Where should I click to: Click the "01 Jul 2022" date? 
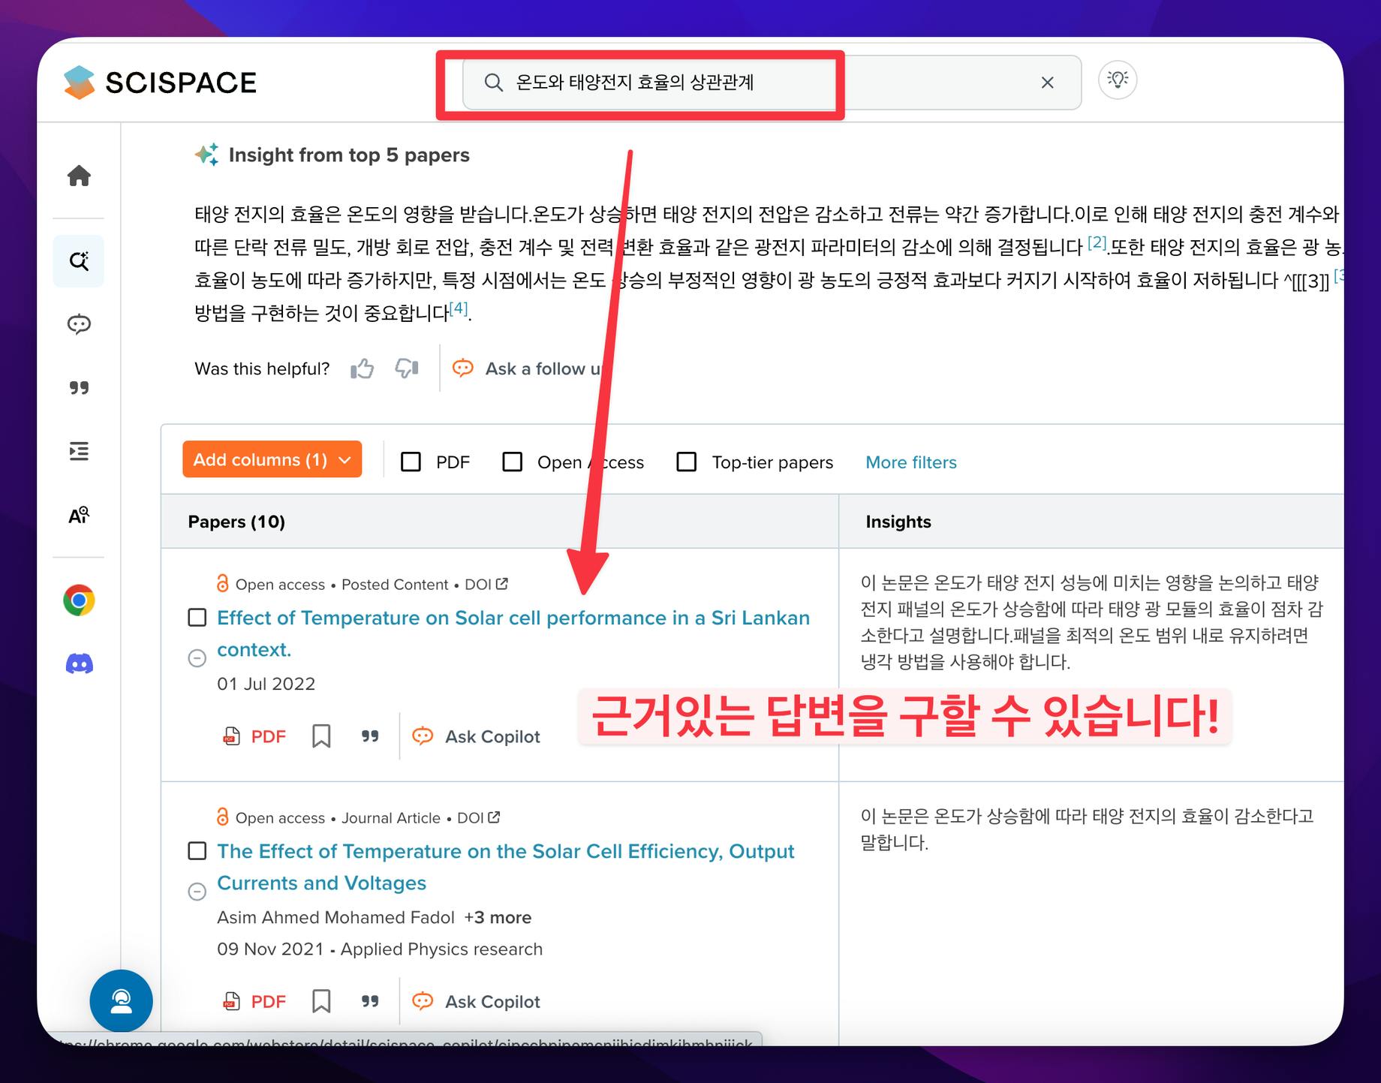click(x=266, y=684)
